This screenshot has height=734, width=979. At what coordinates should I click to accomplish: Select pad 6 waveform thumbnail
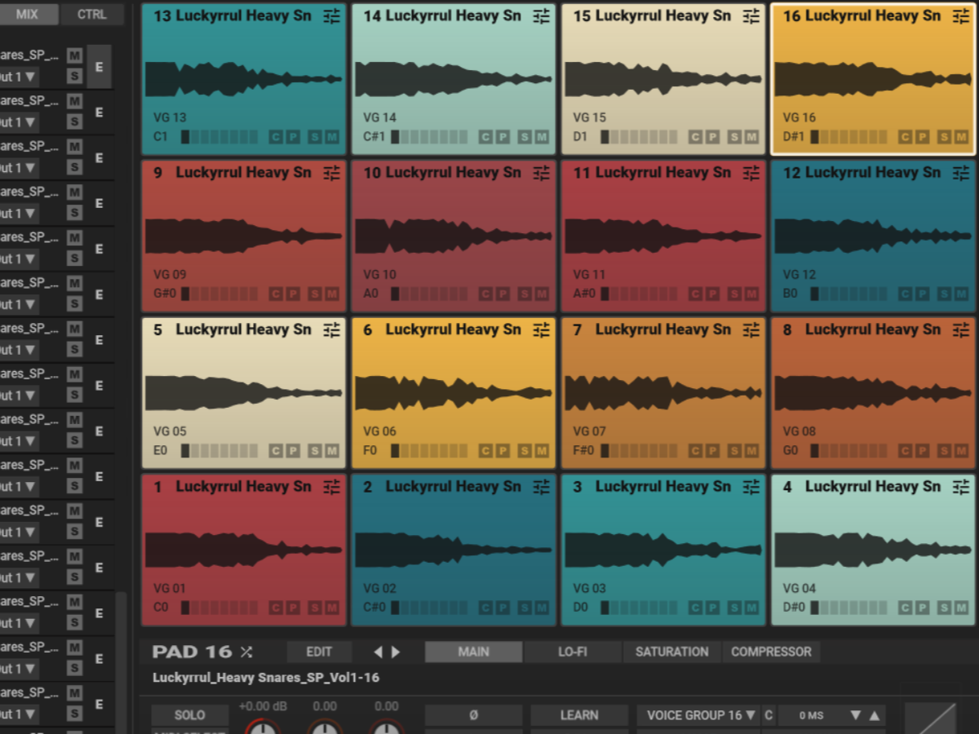coord(453,393)
